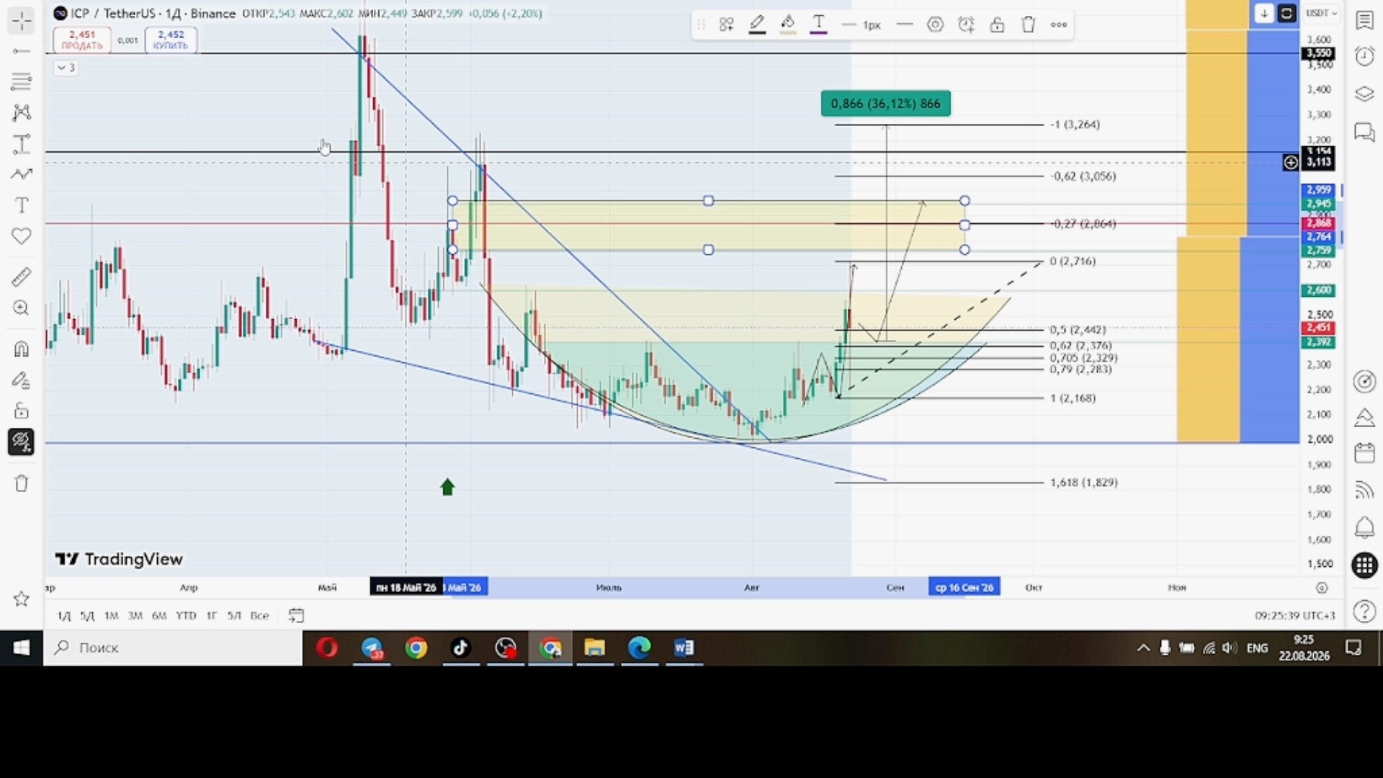
Task: Open the calendar panel in right sidebar
Action: (x=1364, y=453)
